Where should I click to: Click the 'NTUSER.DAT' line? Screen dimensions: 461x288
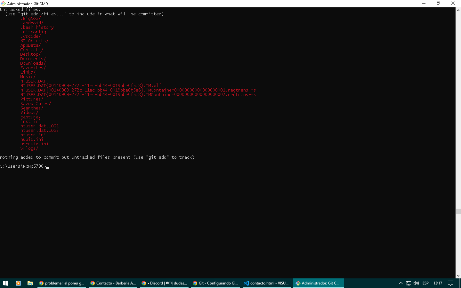(33, 81)
